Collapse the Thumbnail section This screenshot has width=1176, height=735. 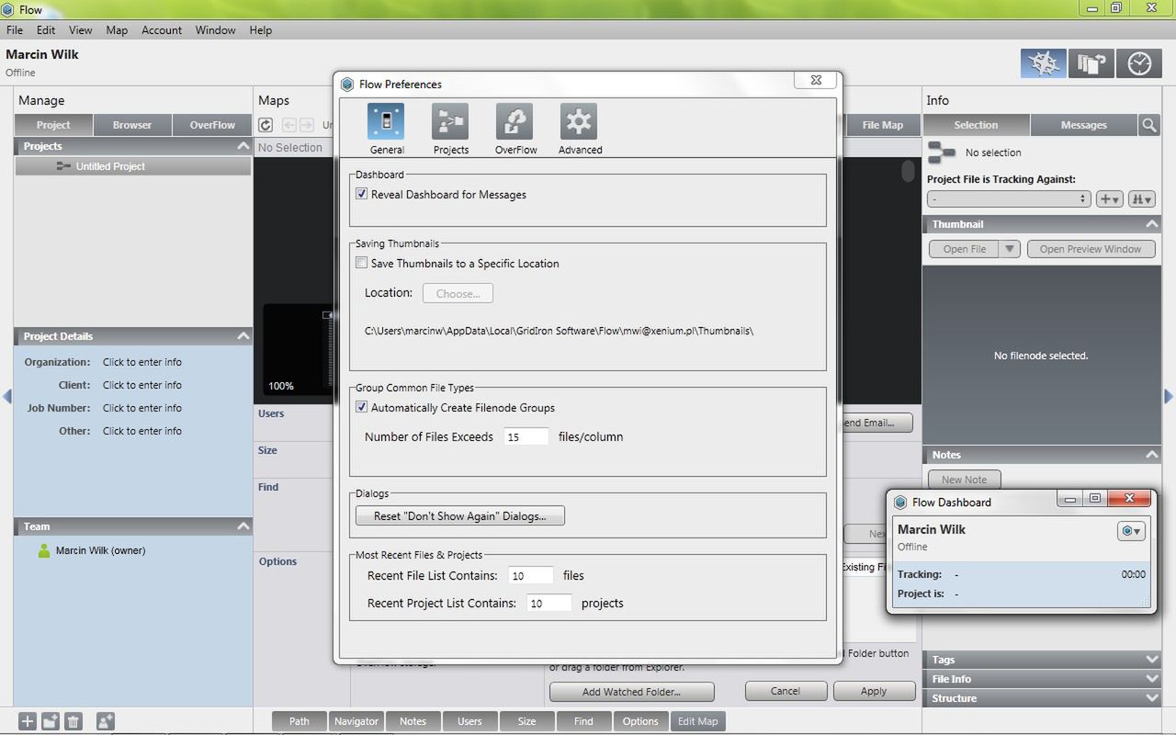click(1151, 224)
